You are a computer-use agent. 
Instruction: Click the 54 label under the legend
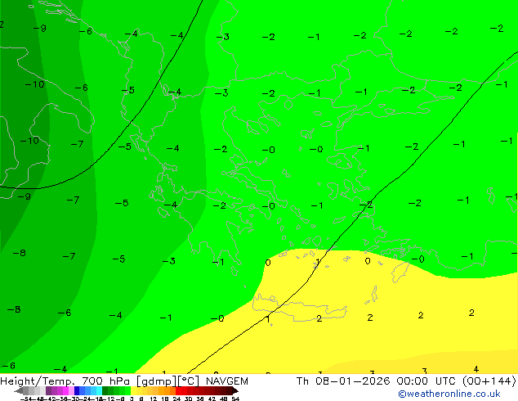point(235,399)
